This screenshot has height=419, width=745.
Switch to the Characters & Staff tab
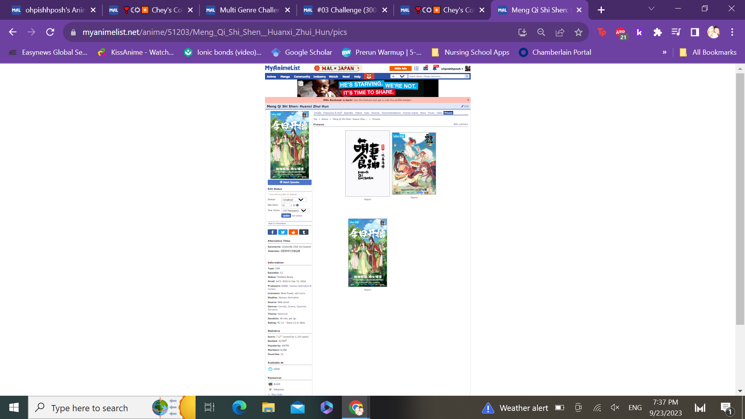pyautogui.click(x=332, y=113)
